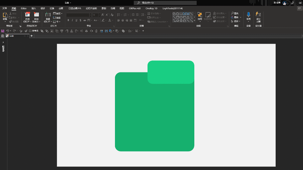303x170 pixels.
Task: Click the New Slide icon
Action: 47,15
